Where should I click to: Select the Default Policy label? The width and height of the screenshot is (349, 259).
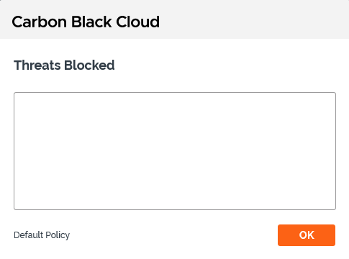(x=42, y=235)
